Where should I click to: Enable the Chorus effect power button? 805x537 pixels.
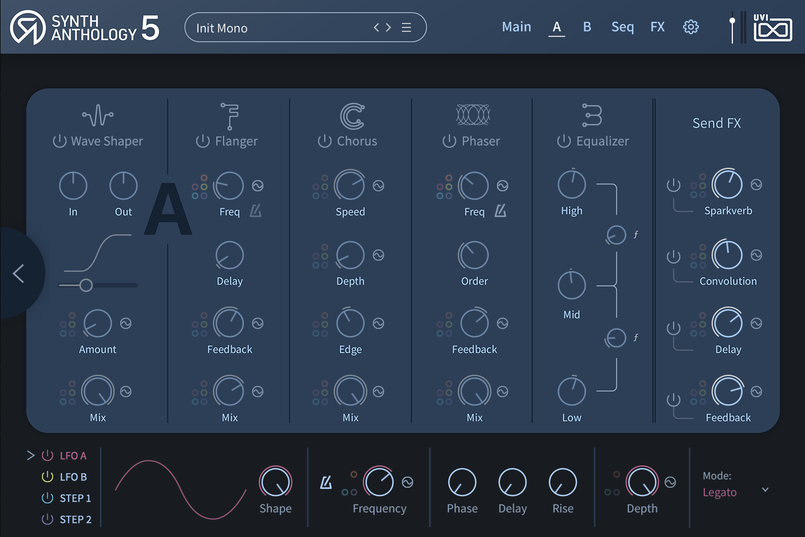click(324, 141)
